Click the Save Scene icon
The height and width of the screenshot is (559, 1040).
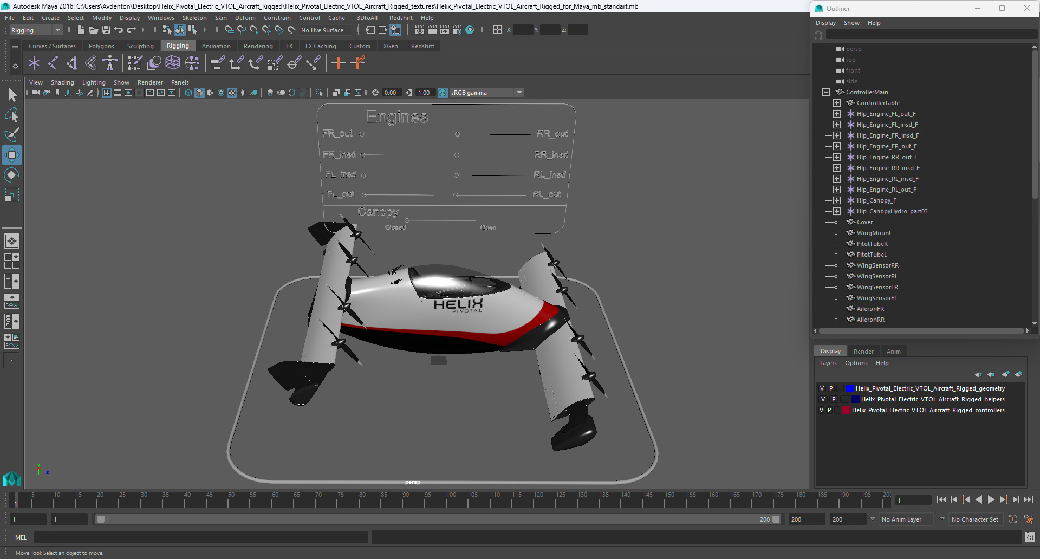tap(106, 30)
